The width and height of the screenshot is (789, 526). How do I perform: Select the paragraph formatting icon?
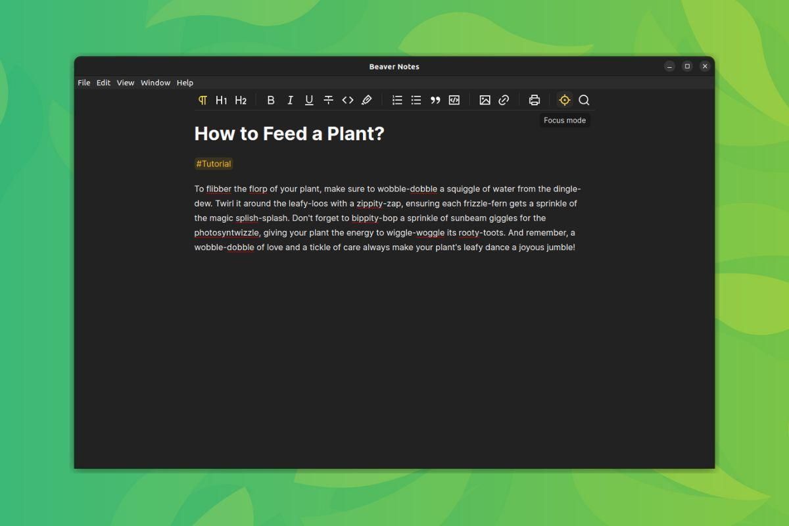[x=202, y=99]
